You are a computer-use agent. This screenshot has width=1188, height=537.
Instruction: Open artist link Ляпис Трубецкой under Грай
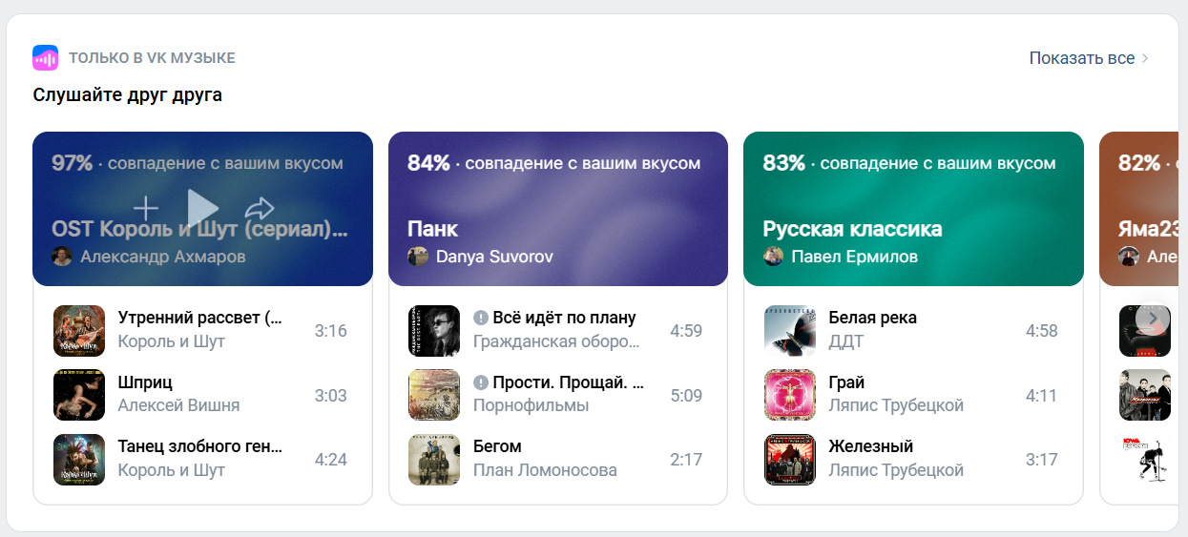click(895, 405)
